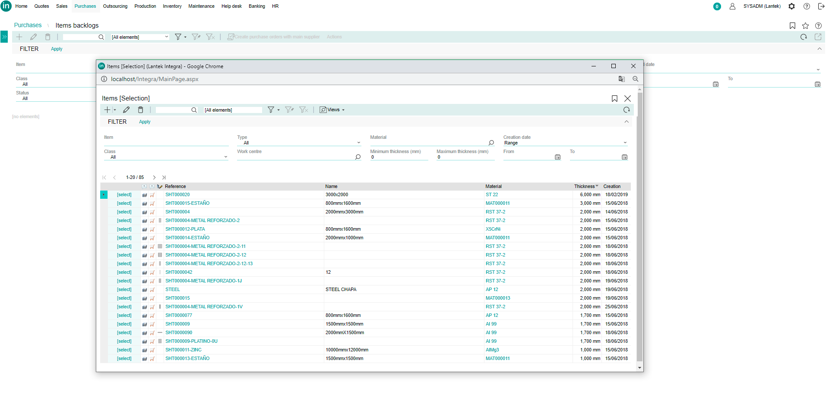Go to next page of items

coord(154,178)
